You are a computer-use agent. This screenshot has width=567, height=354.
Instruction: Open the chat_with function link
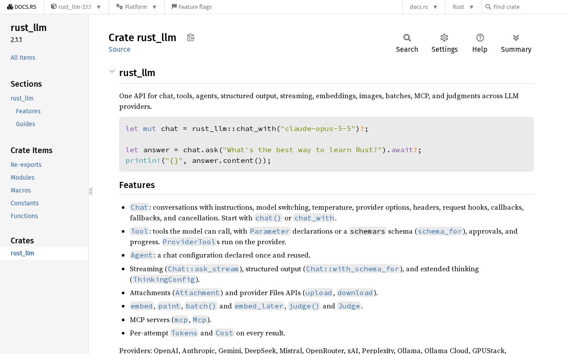tap(314, 218)
